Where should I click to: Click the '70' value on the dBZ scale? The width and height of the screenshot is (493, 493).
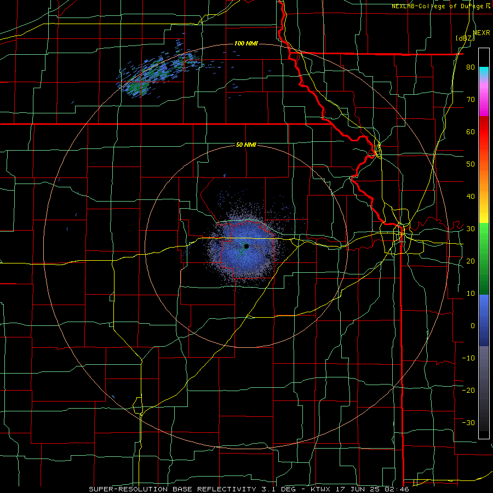pyautogui.click(x=471, y=100)
